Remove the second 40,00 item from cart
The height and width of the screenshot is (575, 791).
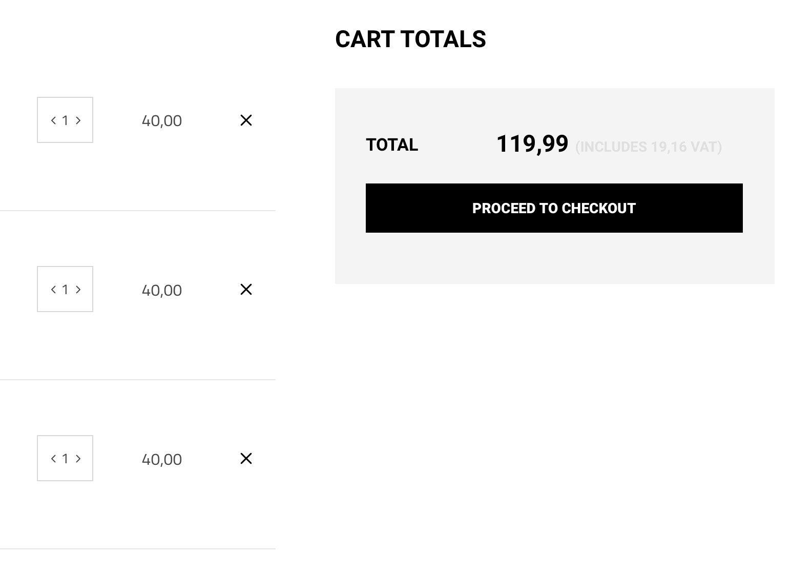tap(246, 290)
